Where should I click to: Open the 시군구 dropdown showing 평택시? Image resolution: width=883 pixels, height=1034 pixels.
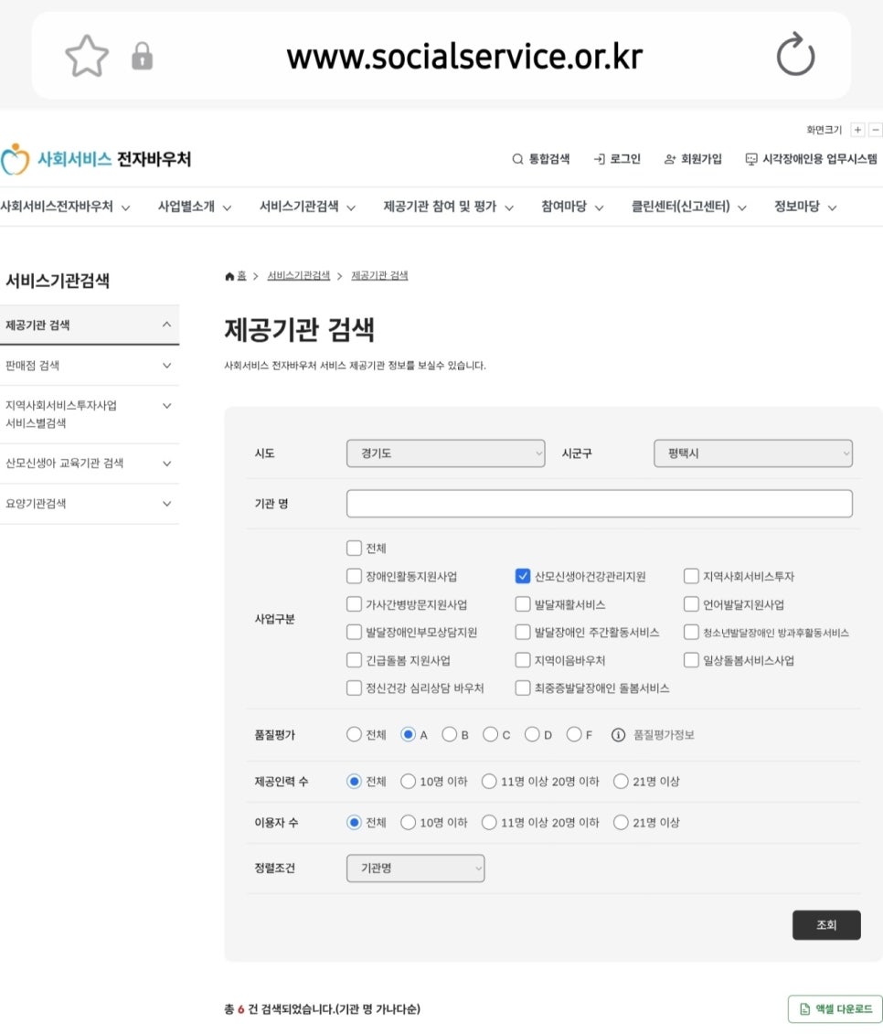[753, 453]
